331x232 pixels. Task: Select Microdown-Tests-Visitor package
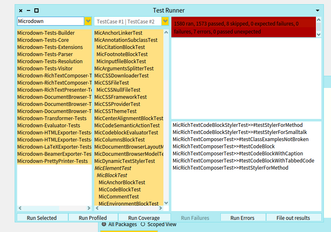coord(54,69)
